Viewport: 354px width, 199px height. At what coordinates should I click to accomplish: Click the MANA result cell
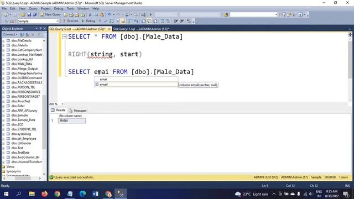[72, 121]
